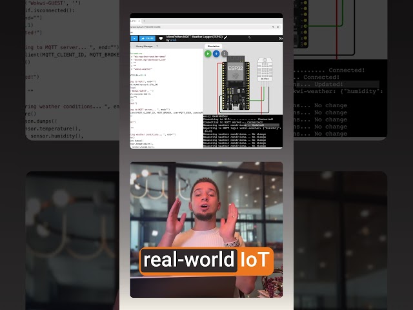Click the project author name link

pos(173,40)
